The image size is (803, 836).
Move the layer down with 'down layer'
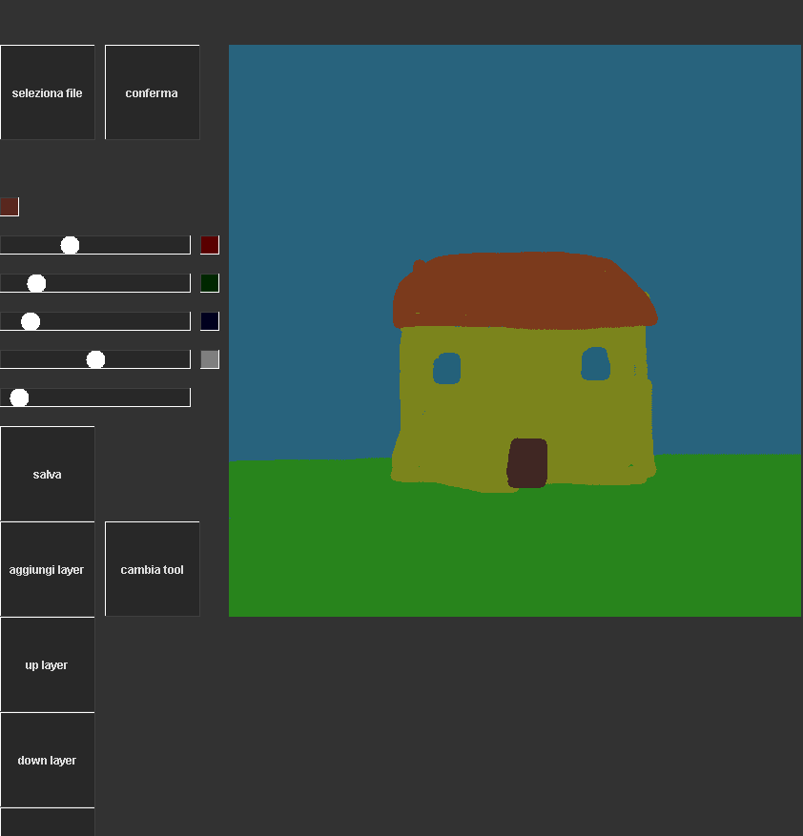coord(48,760)
